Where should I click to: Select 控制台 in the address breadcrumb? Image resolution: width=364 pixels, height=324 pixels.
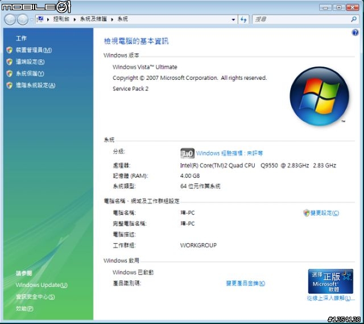[61, 19]
